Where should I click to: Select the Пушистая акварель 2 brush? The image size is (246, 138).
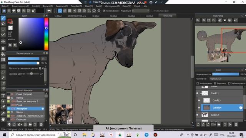point(26,101)
